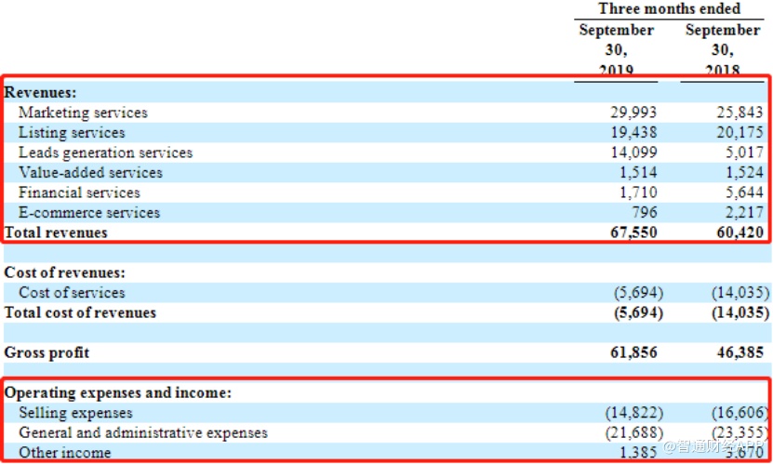Click the Marketing services row label

[x=83, y=113]
